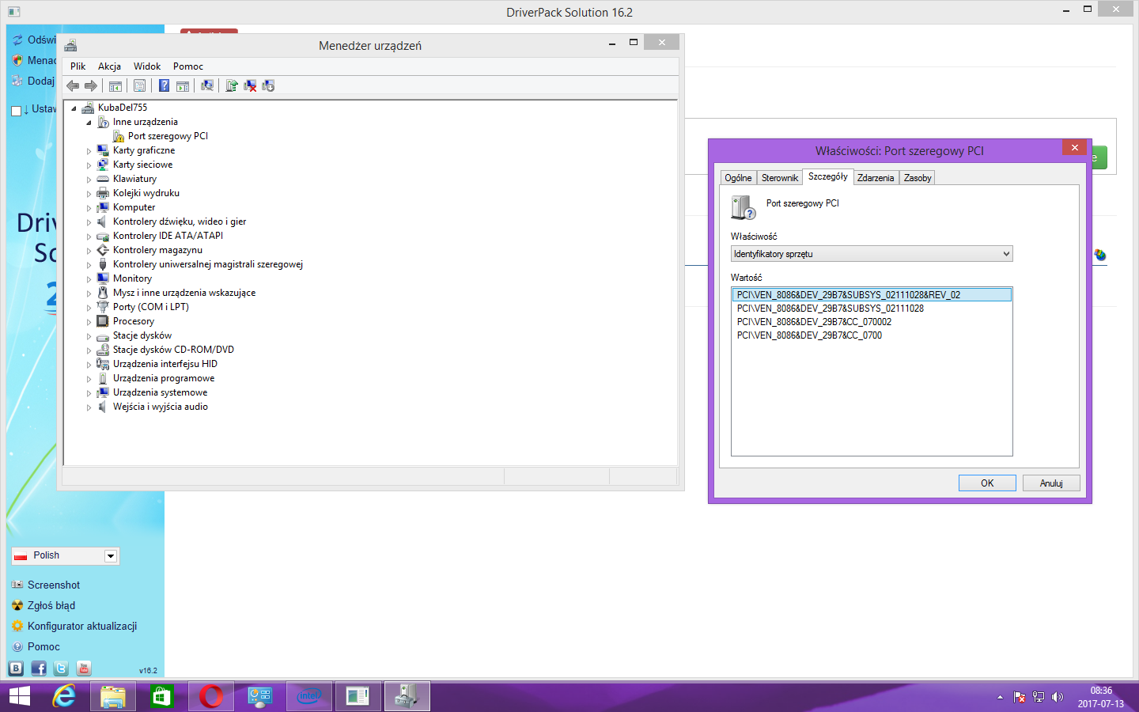Click the Twitter icon in DriverPack sidebar
The width and height of the screenshot is (1139, 712).
point(61,668)
